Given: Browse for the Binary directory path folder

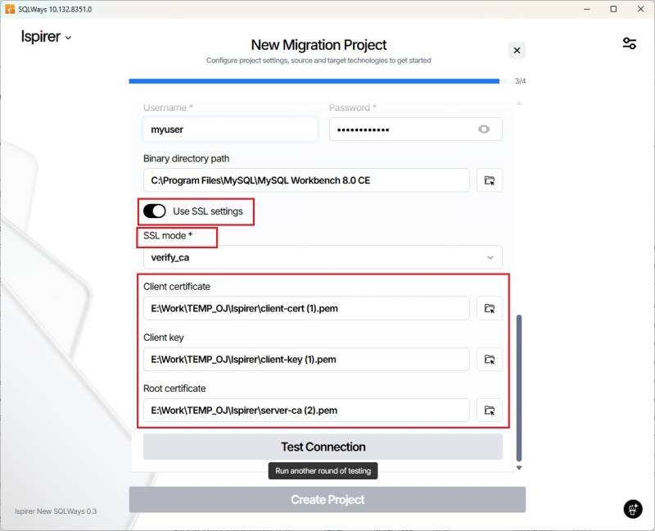Looking at the screenshot, I should pos(489,180).
